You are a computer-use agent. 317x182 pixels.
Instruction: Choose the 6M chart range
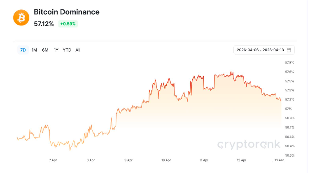(45, 50)
